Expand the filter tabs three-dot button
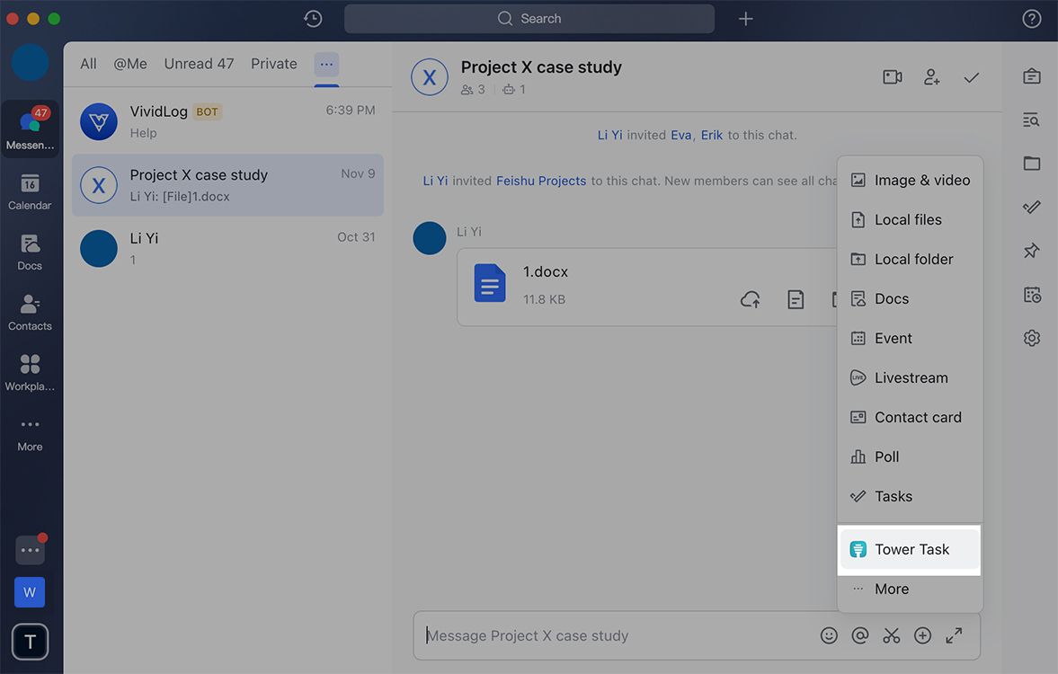Screen dimensions: 1058x674 [x=326, y=64]
